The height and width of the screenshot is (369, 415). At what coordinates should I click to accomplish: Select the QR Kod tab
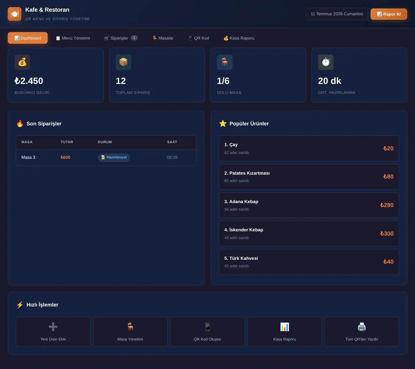199,38
